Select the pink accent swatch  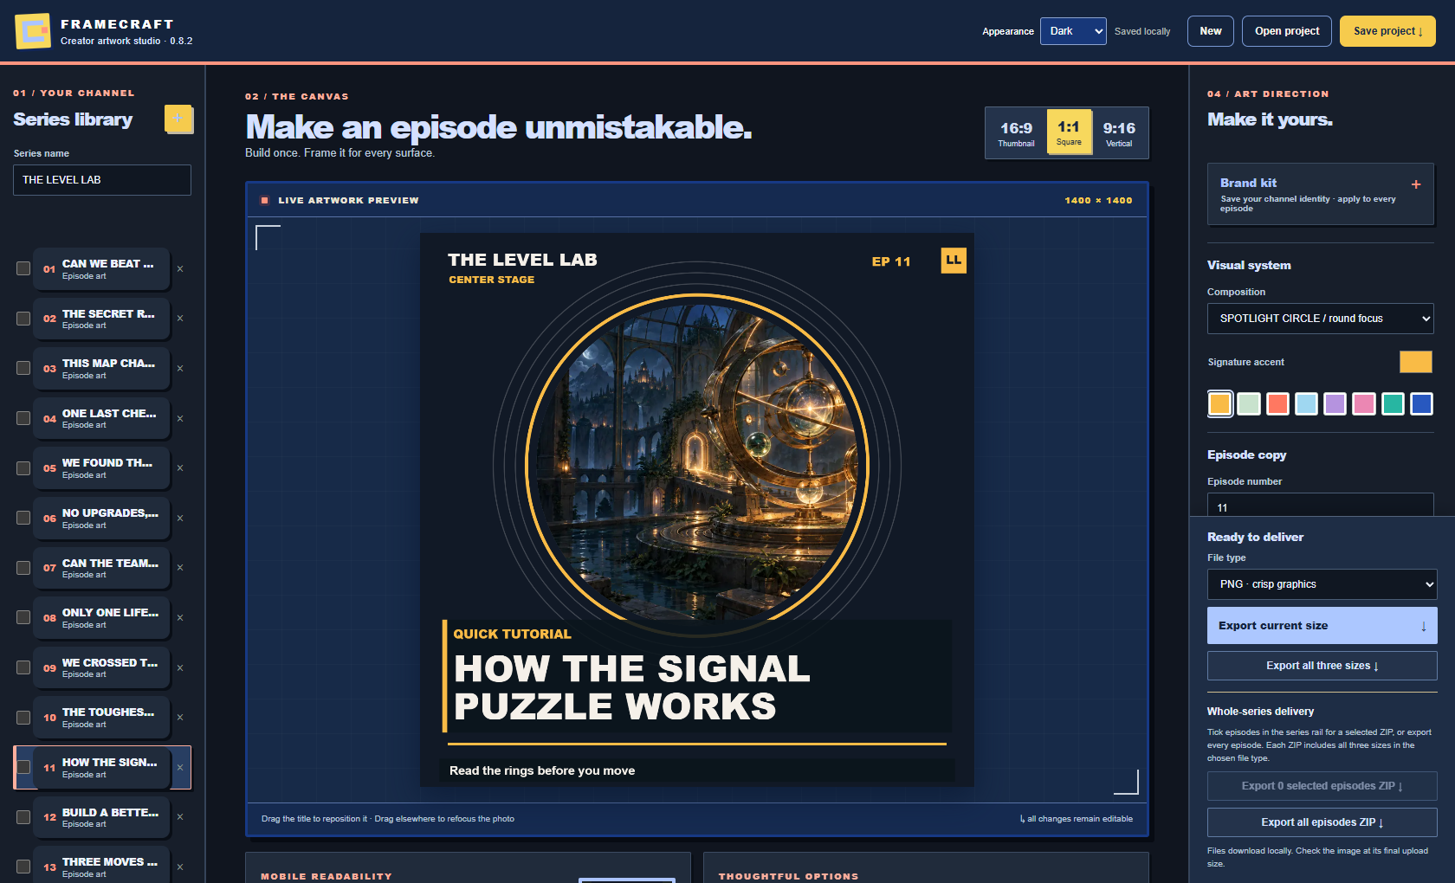click(x=1364, y=403)
